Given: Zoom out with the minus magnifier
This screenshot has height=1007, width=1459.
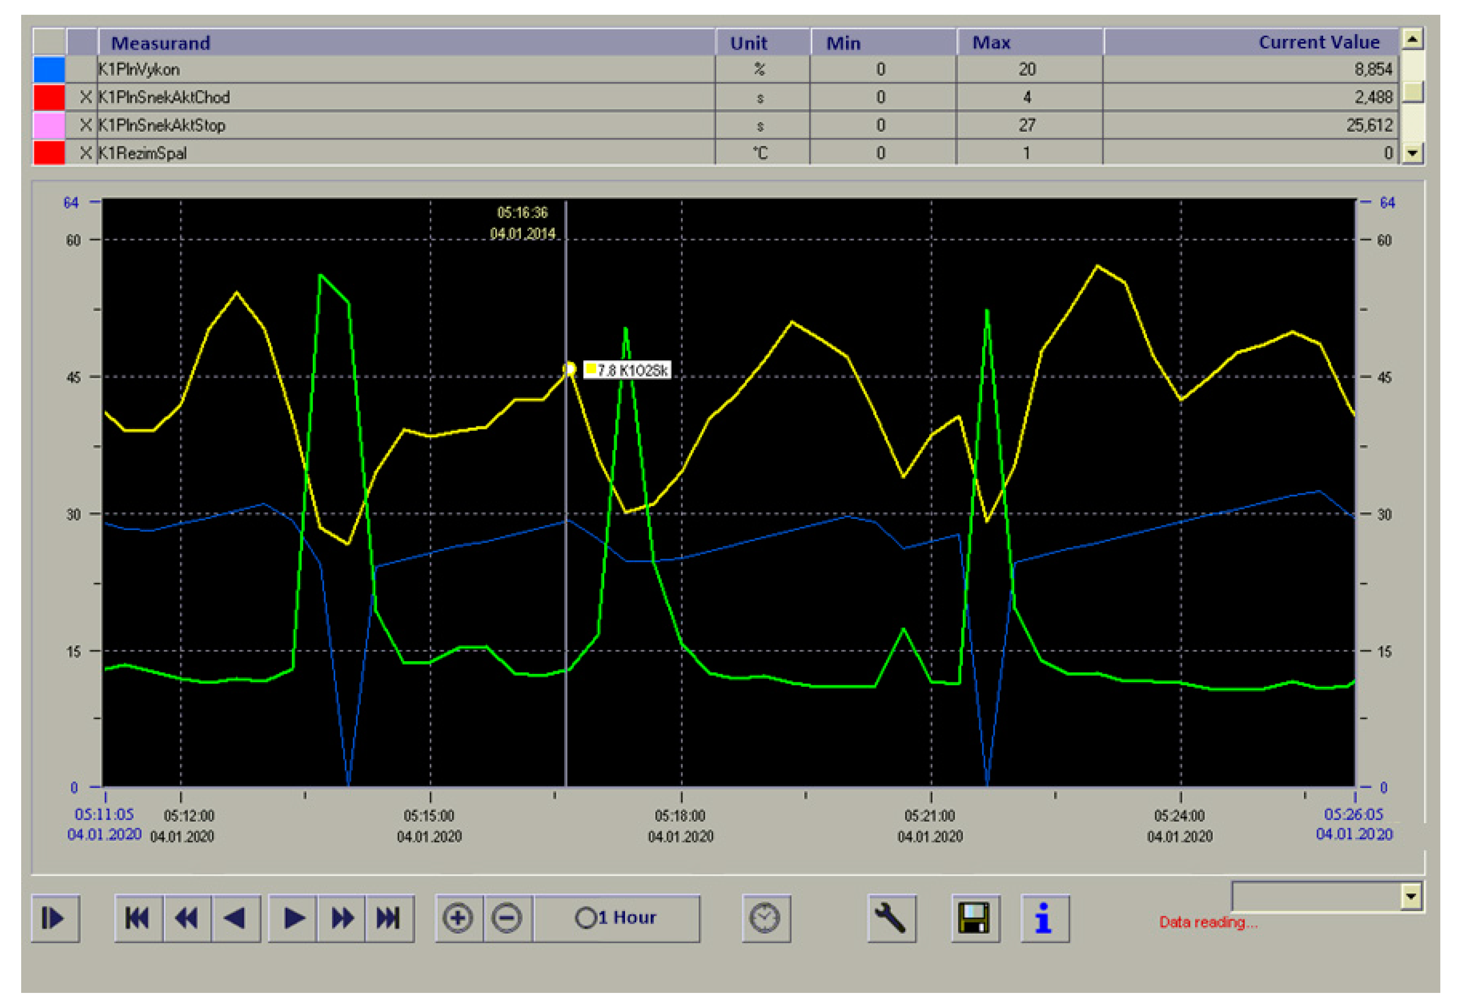Looking at the screenshot, I should (508, 918).
